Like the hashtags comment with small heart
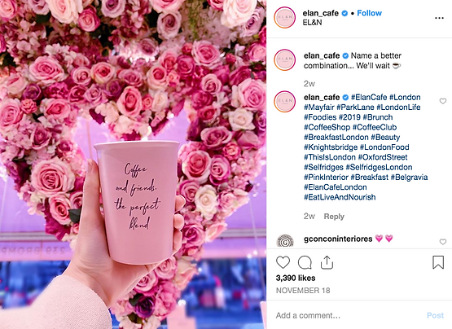452x329 pixels. click(443, 101)
